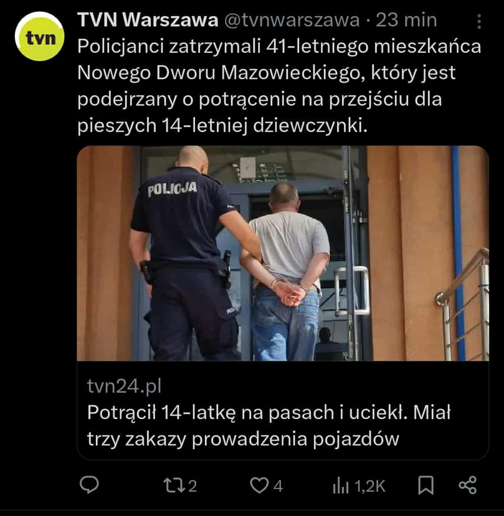
Task: Click the retweet count 2
Action: [192, 486]
